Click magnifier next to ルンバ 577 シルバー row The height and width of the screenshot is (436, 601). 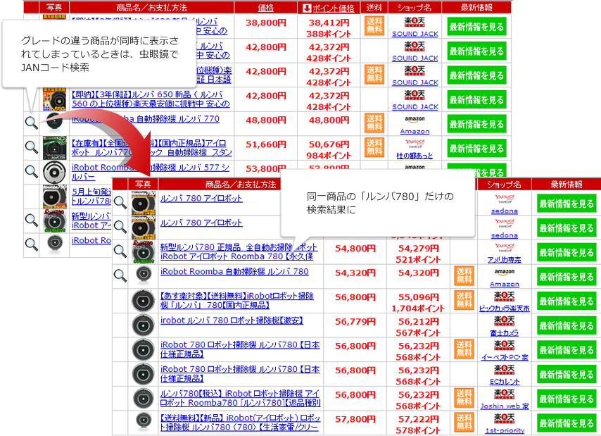click(x=31, y=171)
